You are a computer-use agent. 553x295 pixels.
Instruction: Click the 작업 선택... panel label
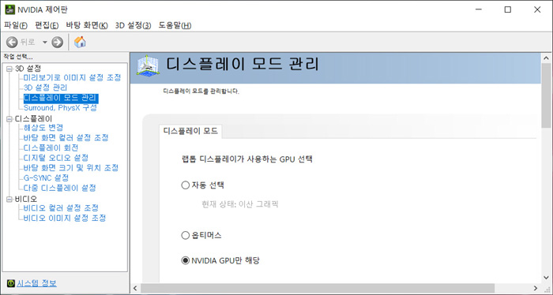coord(18,57)
